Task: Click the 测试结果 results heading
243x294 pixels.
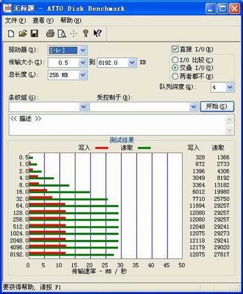Action: point(121,140)
